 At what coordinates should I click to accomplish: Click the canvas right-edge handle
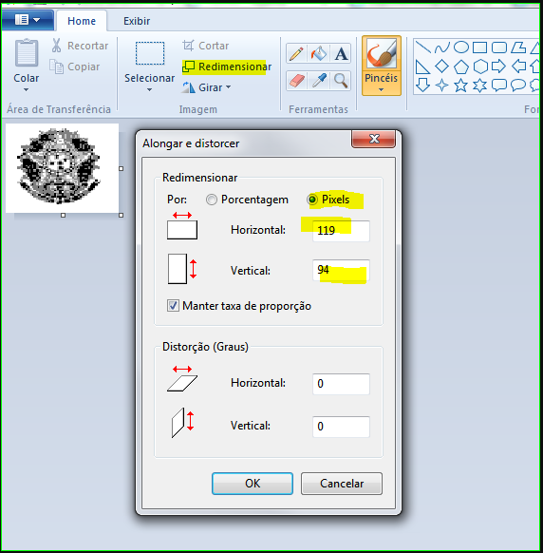click(121, 168)
